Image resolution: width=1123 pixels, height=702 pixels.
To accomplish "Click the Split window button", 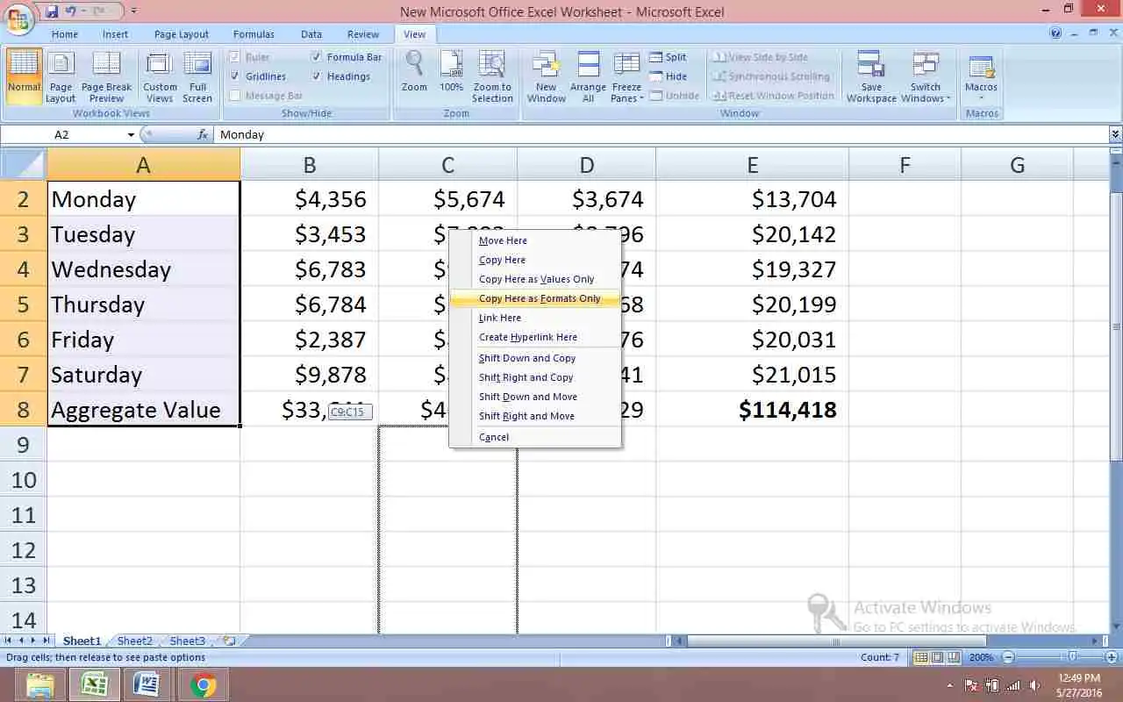I will click(x=669, y=57).
